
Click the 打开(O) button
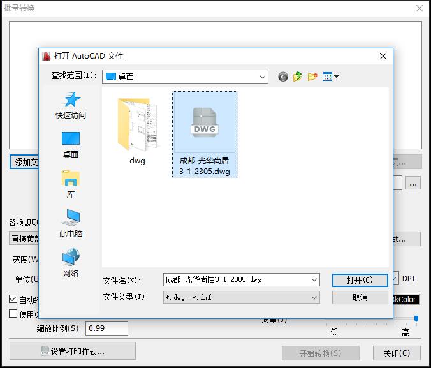coord(360,280)
